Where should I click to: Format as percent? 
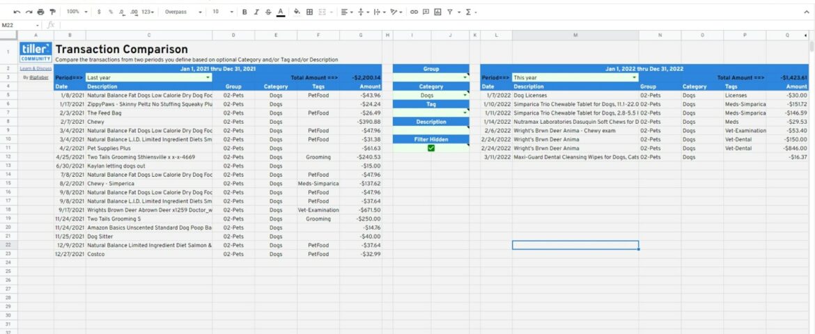110,11
